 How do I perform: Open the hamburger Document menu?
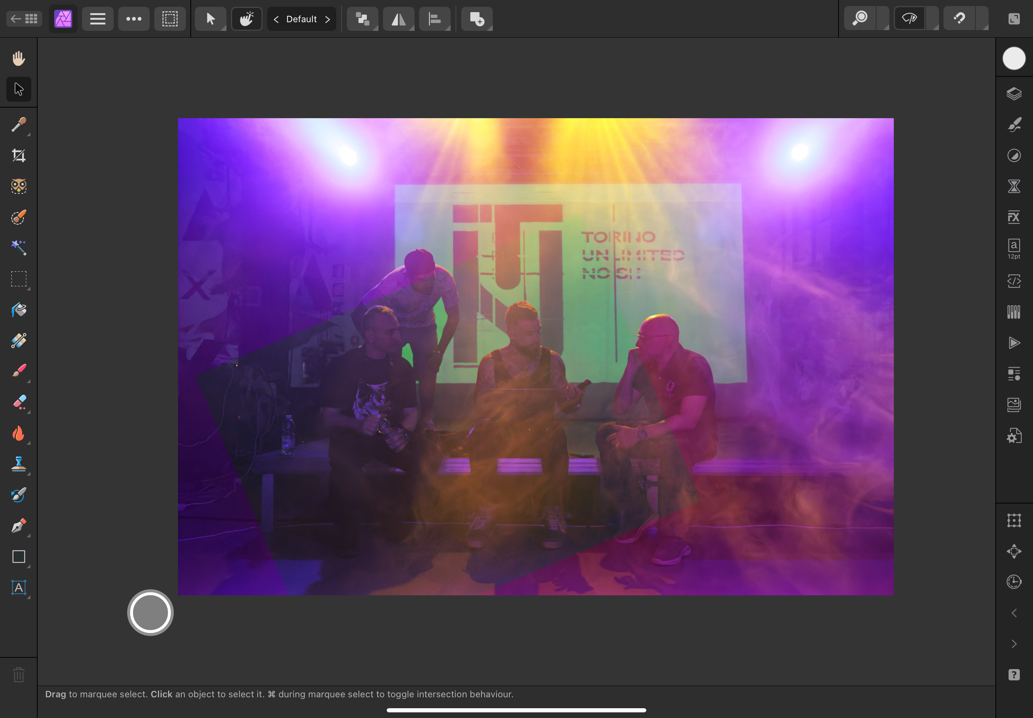pos(97,19)
